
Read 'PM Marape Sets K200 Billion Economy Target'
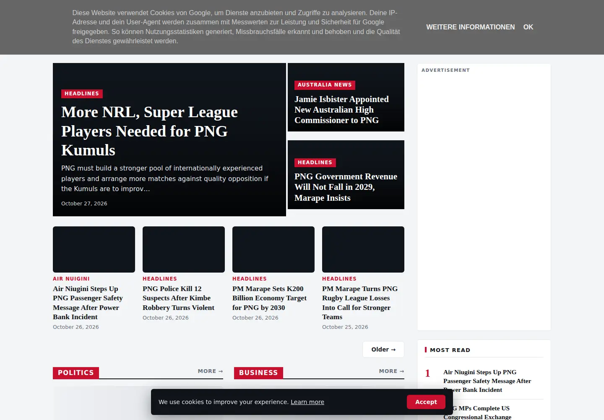pyautogui.click(x=269, y=298)
